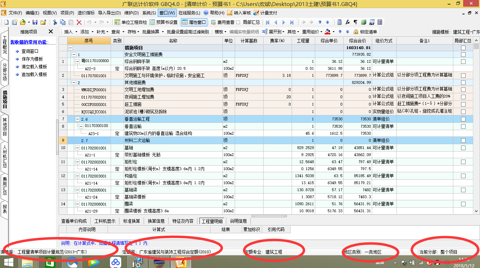Click 批量设置超高过滤类别 button
Viewport: 480px width, 268px height.
pos(188,32)
